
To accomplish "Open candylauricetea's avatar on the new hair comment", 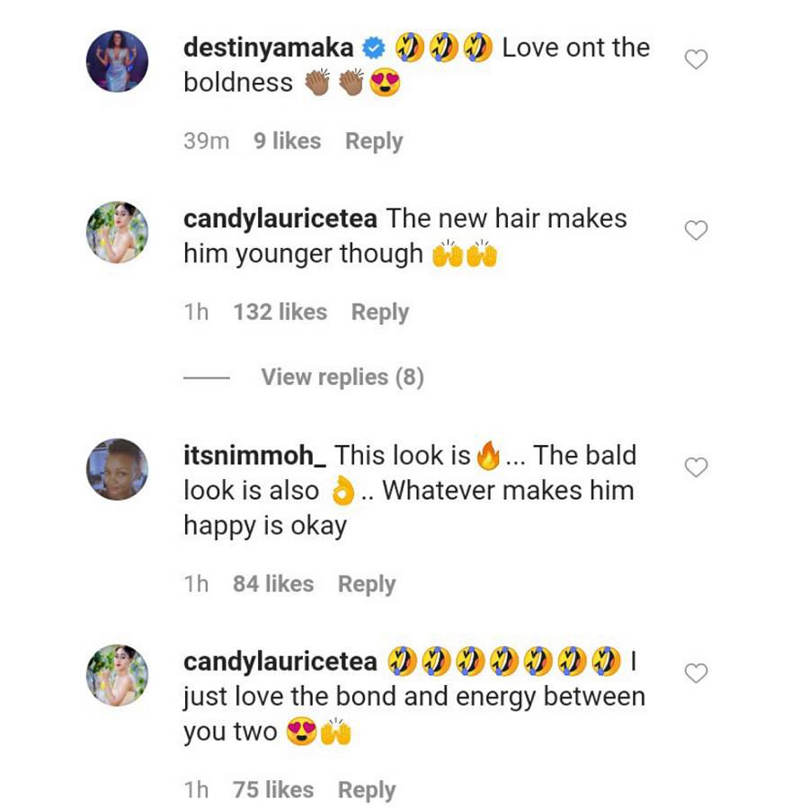I will [117, 232].
